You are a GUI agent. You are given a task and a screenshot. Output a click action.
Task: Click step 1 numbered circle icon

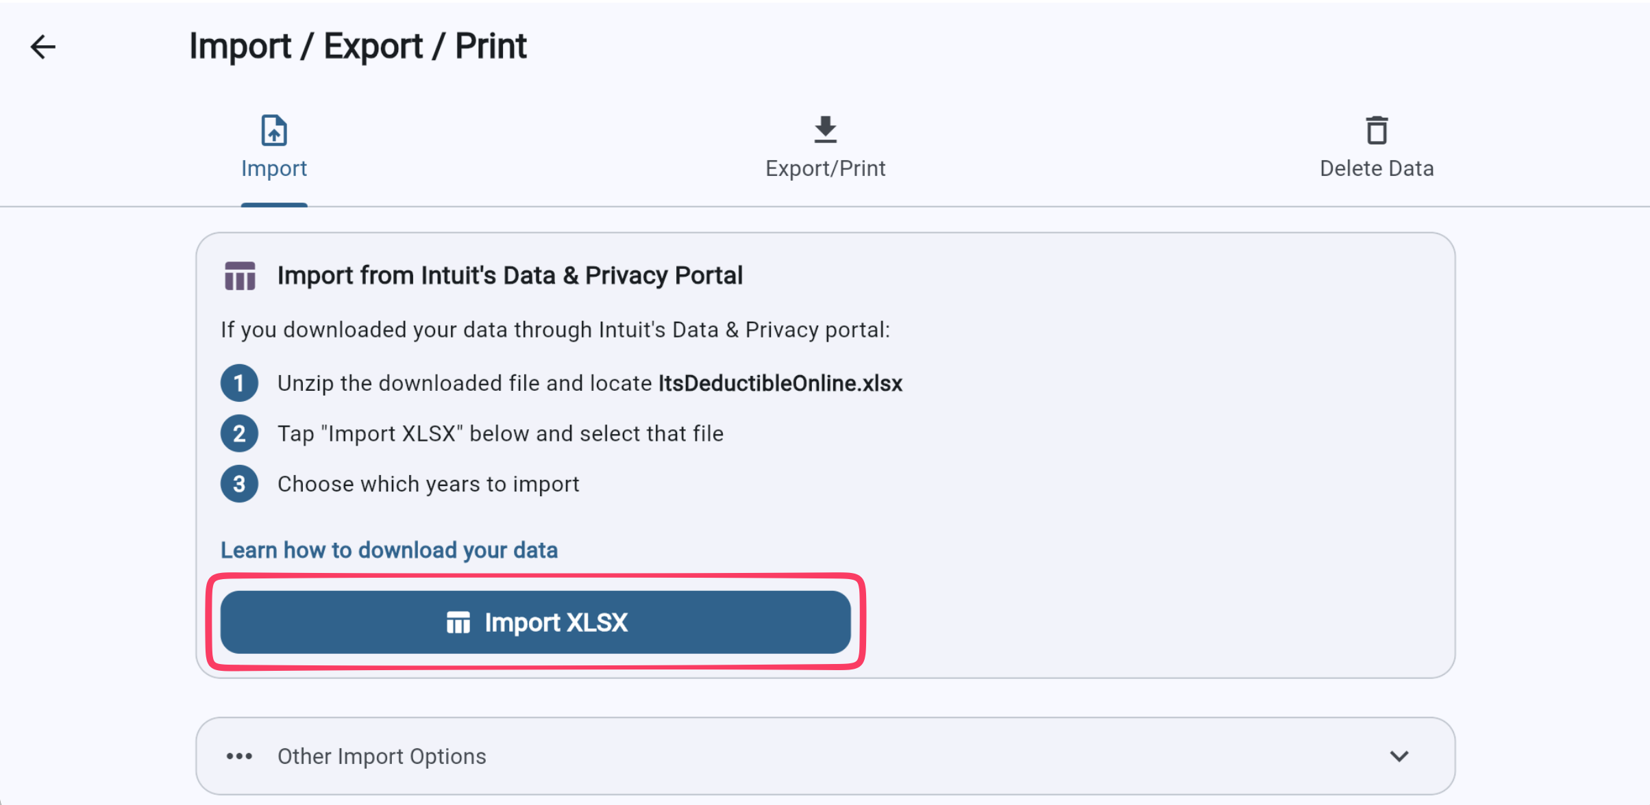coord(239,383)
